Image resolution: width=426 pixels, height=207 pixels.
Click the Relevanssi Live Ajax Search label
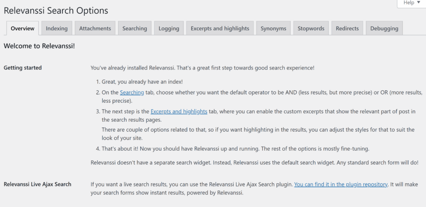tap(38, 184)
